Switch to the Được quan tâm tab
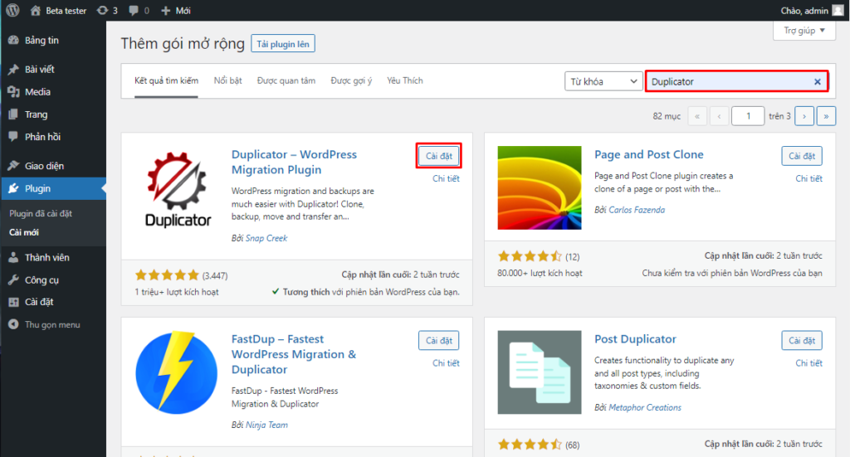850x457 pixels. click(x=286, y=80)
